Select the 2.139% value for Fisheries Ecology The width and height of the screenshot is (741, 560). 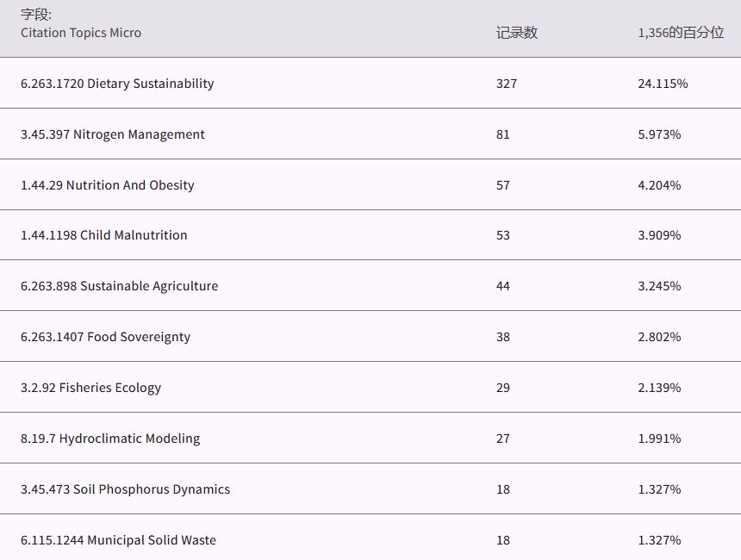click(659, 388)
